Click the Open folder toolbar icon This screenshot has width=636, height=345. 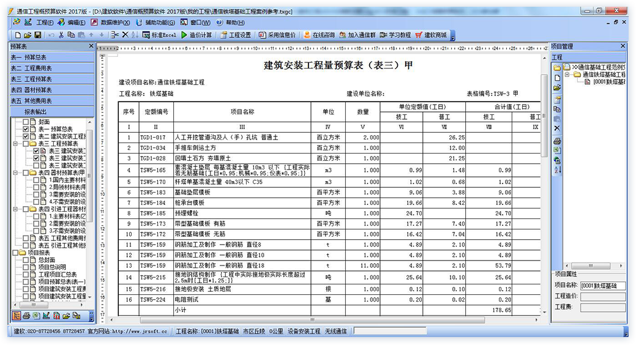click(x=28, y=35)
